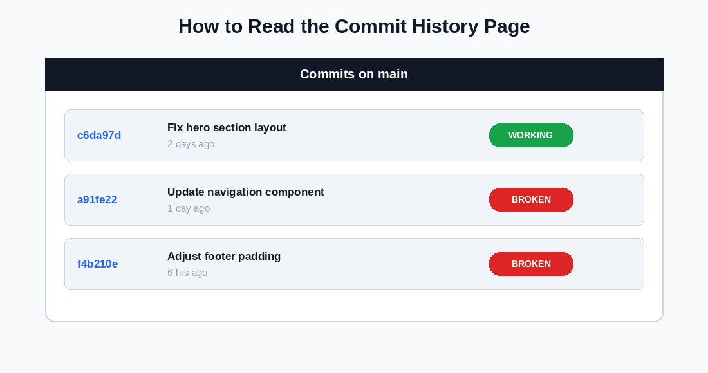
Task: Click the '2 days ago' timestamp
Action: pos(191,144)
